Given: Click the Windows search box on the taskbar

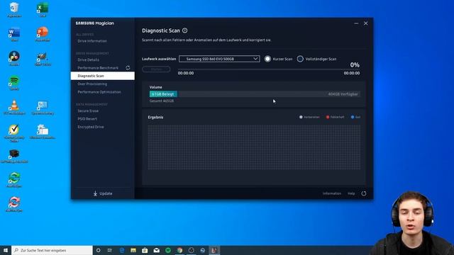Looking at the screenshot, I should (x=52, y=250).
